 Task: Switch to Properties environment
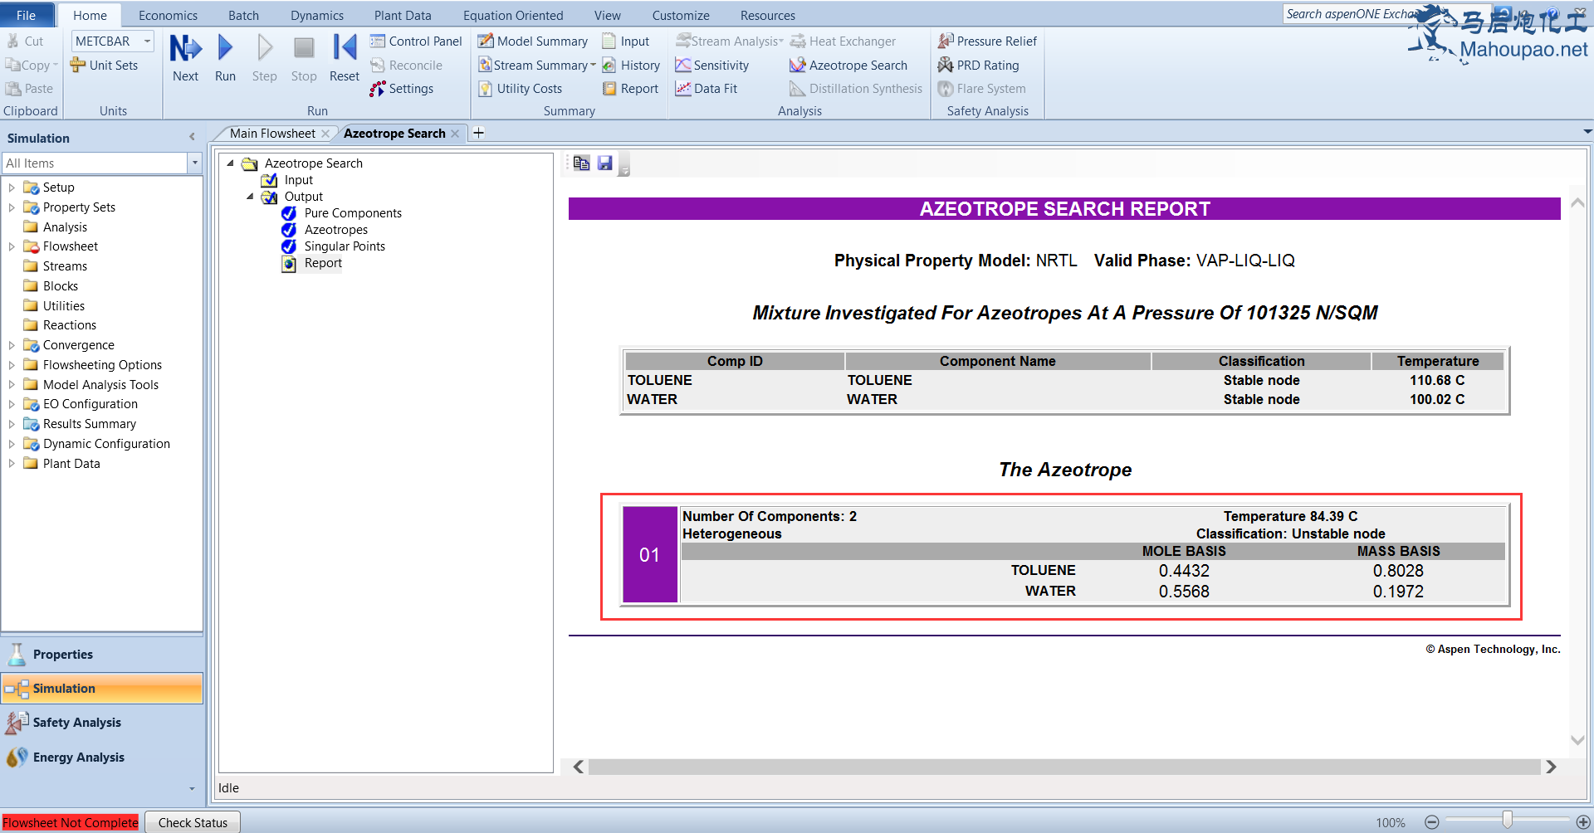pos(102,655)
